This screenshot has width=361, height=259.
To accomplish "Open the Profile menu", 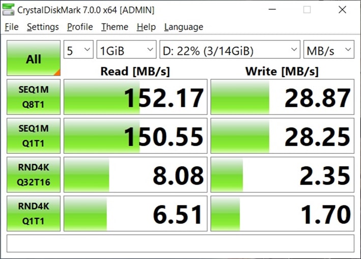I will 80,27.
